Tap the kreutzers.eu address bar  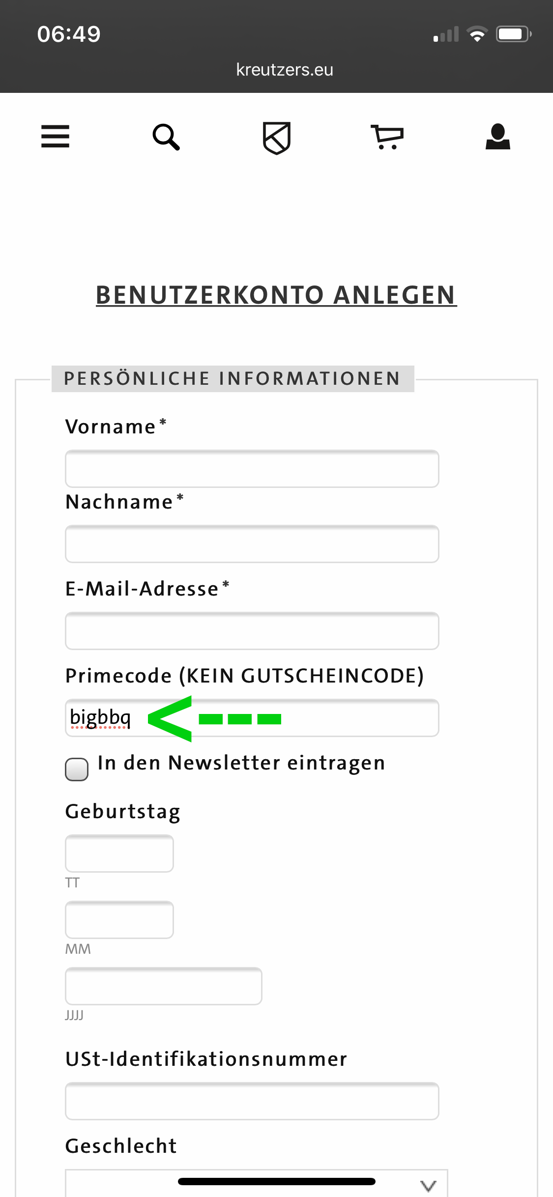tap(285, 70)
